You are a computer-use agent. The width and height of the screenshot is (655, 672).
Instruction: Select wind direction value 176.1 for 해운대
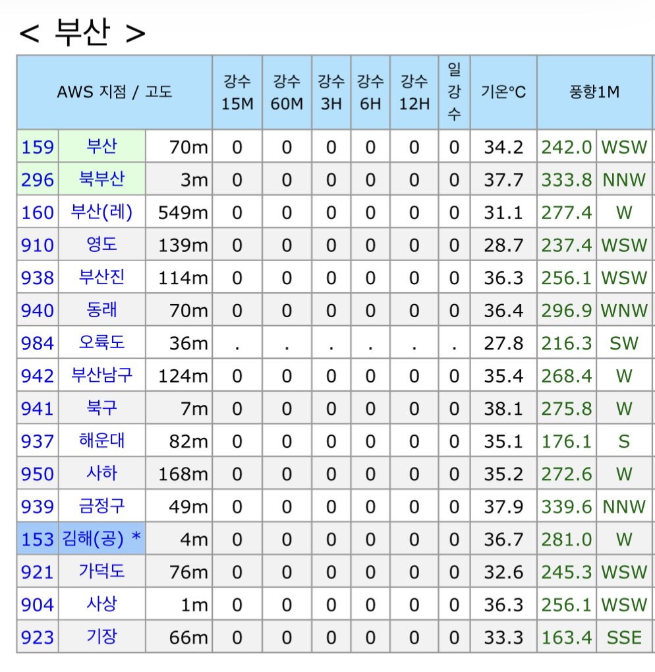(x=567, y=441)
